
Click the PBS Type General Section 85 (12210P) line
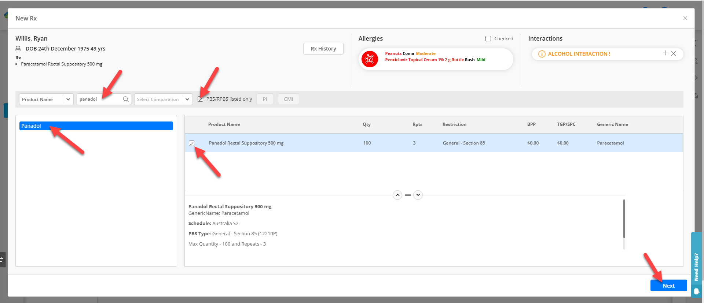point(233,234)
